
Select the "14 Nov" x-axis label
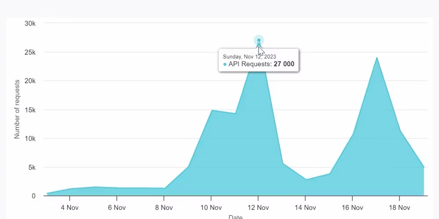click(x=305, y=207)
